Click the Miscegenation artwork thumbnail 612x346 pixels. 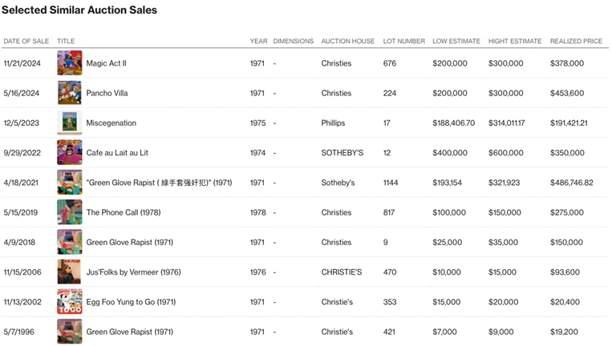pyautogui.click(x=70, y=123)
